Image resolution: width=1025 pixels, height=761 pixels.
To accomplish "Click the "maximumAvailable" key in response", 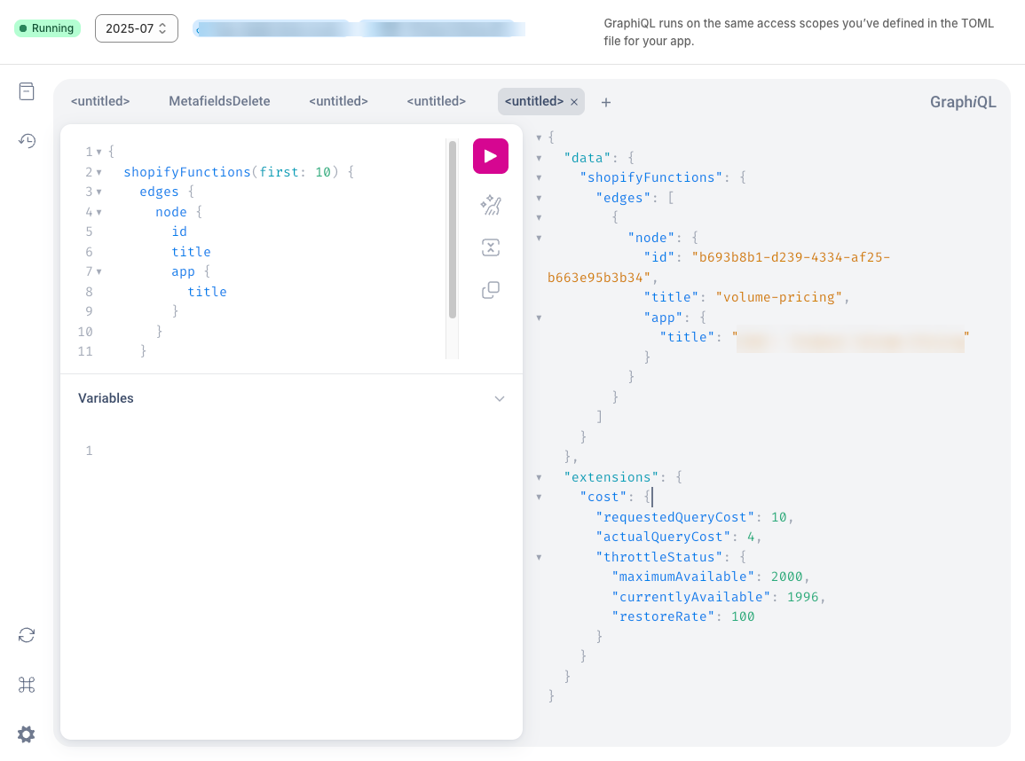I will 682,577.
